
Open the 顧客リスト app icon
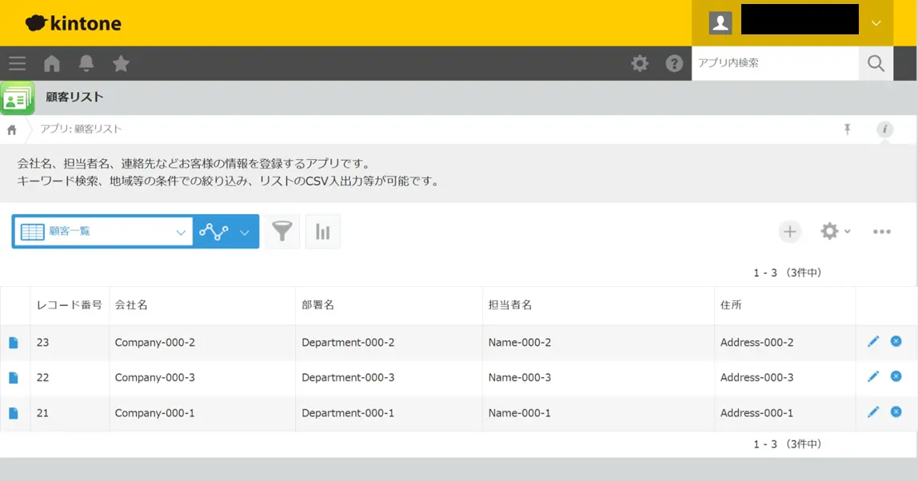point(18,97)
